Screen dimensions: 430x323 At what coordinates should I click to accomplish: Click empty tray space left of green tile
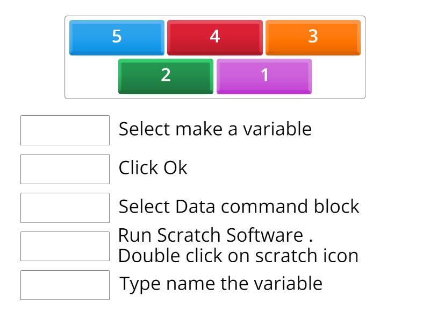(x=91, y=77)
